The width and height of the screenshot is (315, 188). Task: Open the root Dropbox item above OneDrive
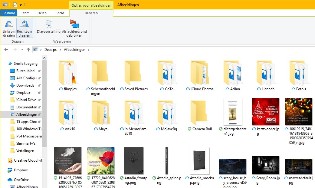pyautogui.click(x=21, y=170)
